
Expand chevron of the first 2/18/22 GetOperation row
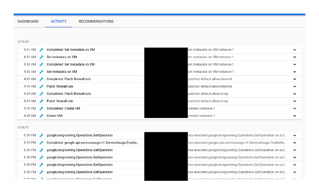[x=295, y=136]
